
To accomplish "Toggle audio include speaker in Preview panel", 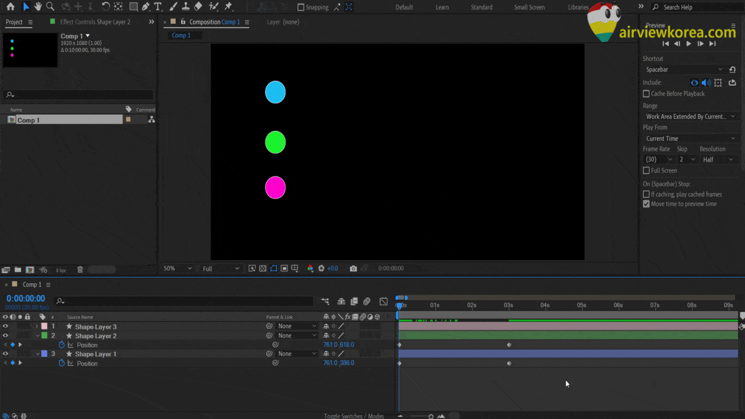I will pyautogui.click(x=706, y=83).
